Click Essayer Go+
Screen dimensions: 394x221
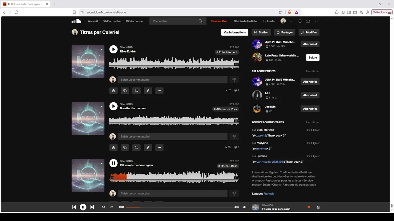(219, 21)
